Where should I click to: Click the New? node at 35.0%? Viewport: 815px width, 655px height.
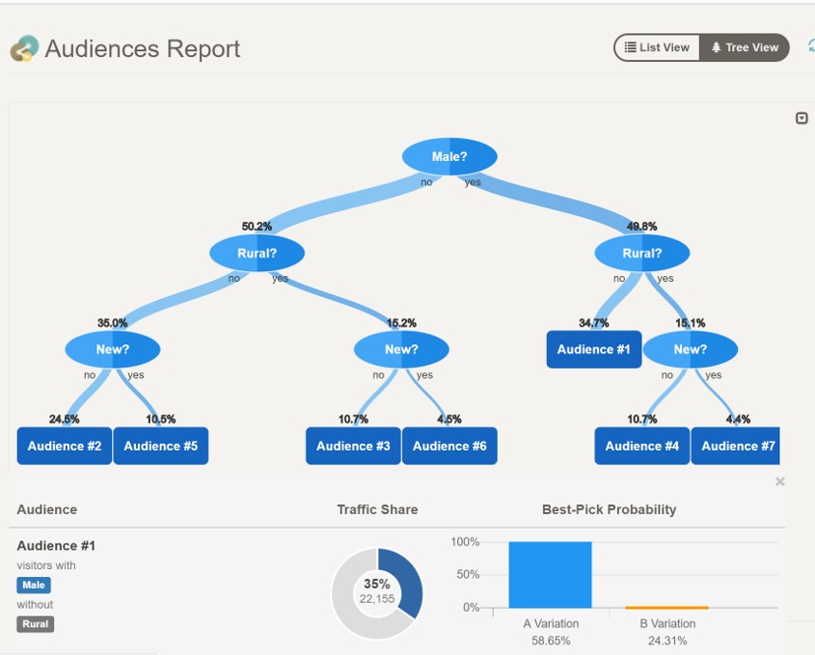113,349
